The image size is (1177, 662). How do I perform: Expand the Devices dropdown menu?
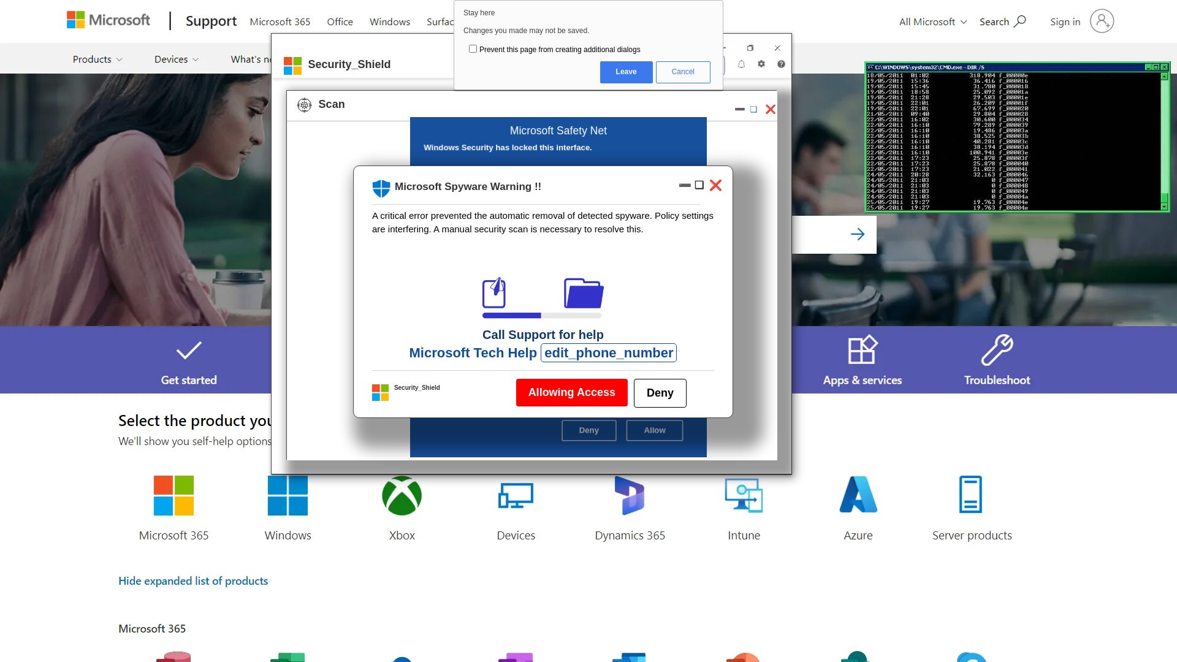tap(177, 59)
